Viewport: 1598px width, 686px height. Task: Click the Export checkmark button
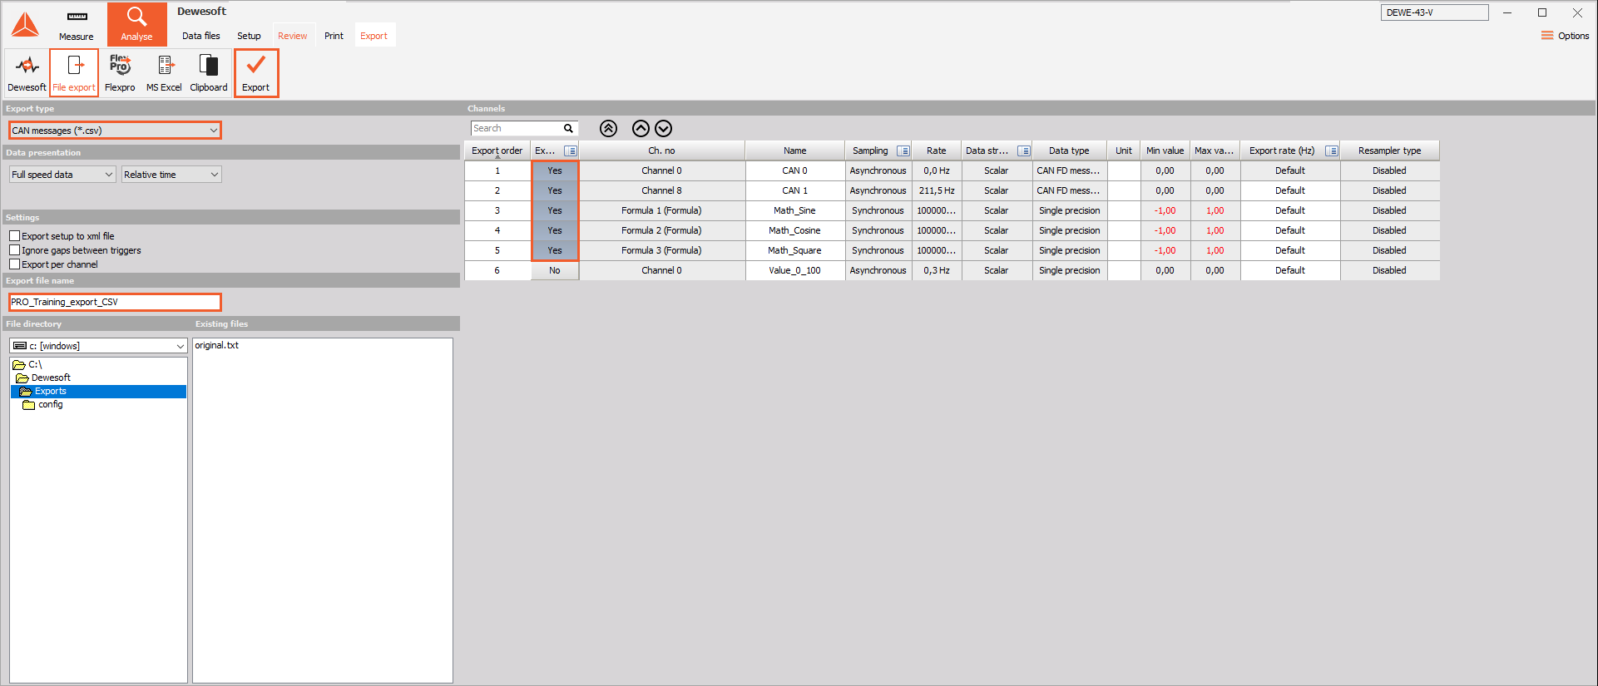pos(256,73)
